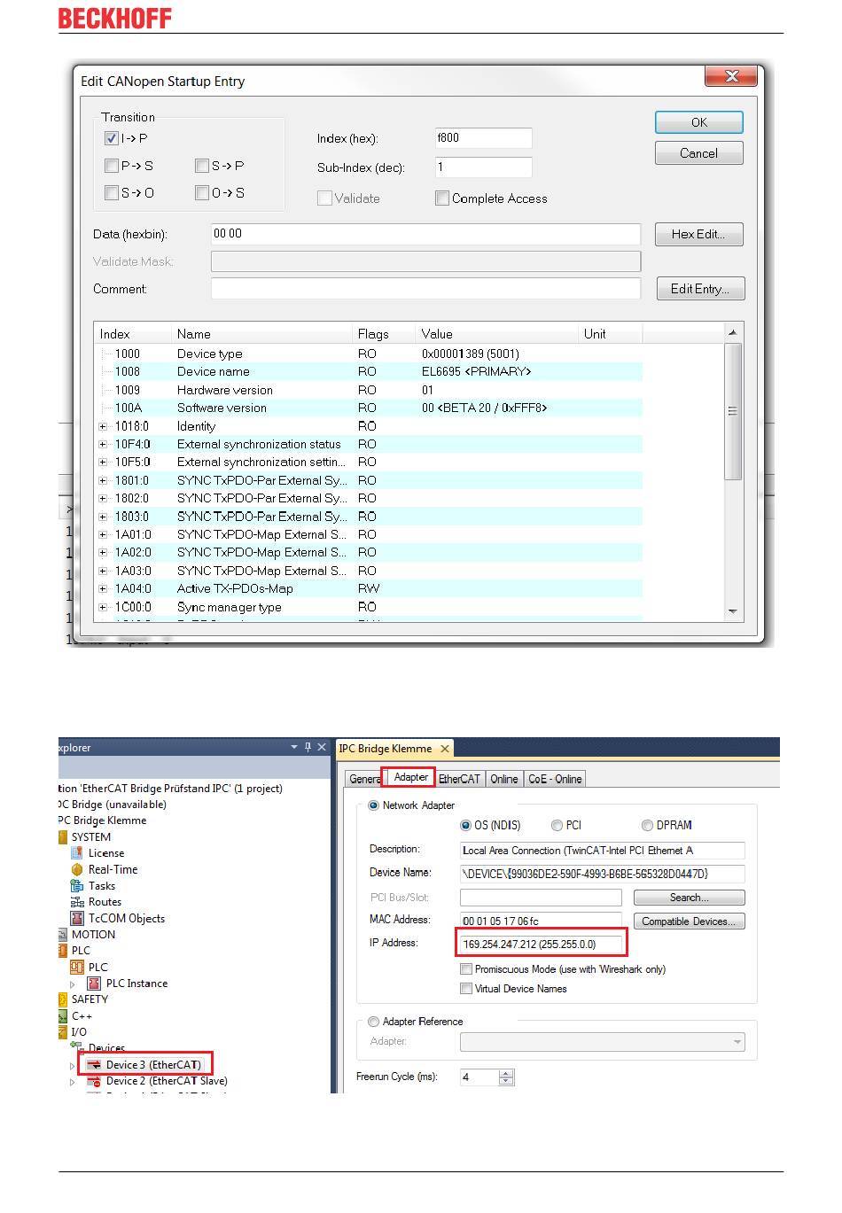Enable Virtual Device Names checkbox
842x1213 pixels.
tap(466, 989)
